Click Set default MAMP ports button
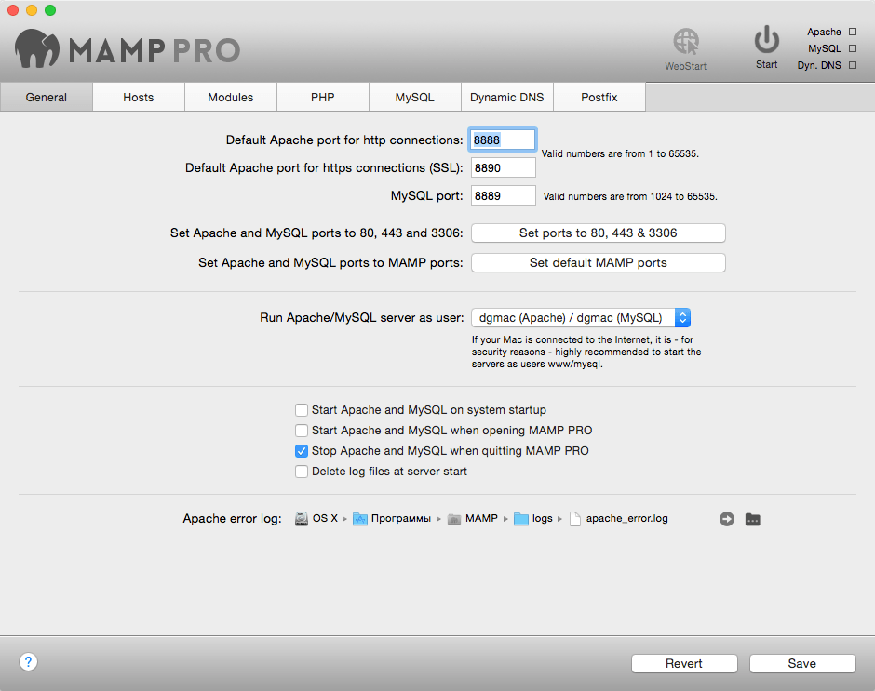875x691 pixels. tap(599, 262)
